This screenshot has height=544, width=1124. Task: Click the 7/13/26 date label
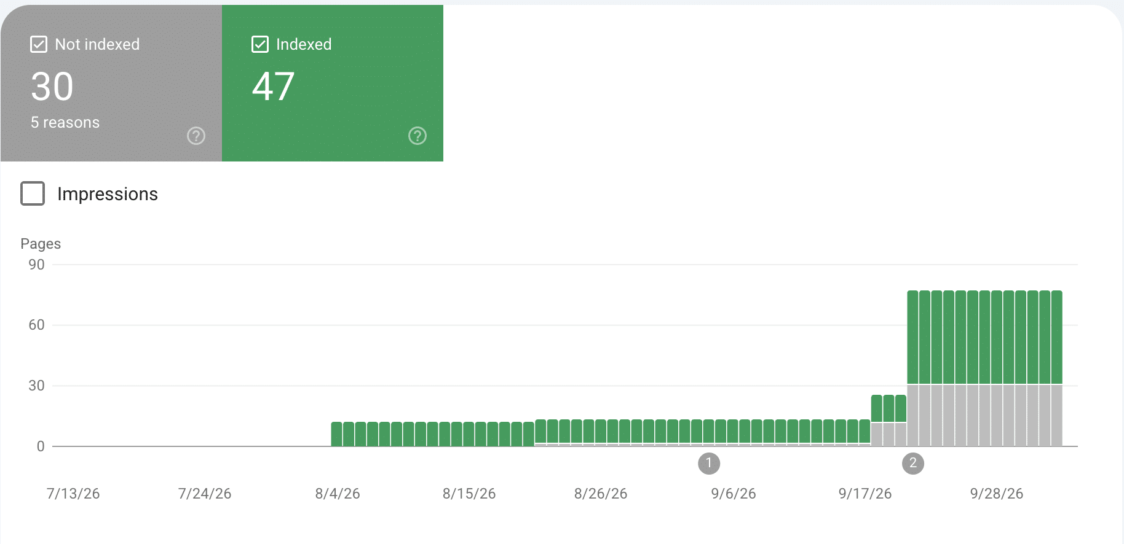click(73, 494)
